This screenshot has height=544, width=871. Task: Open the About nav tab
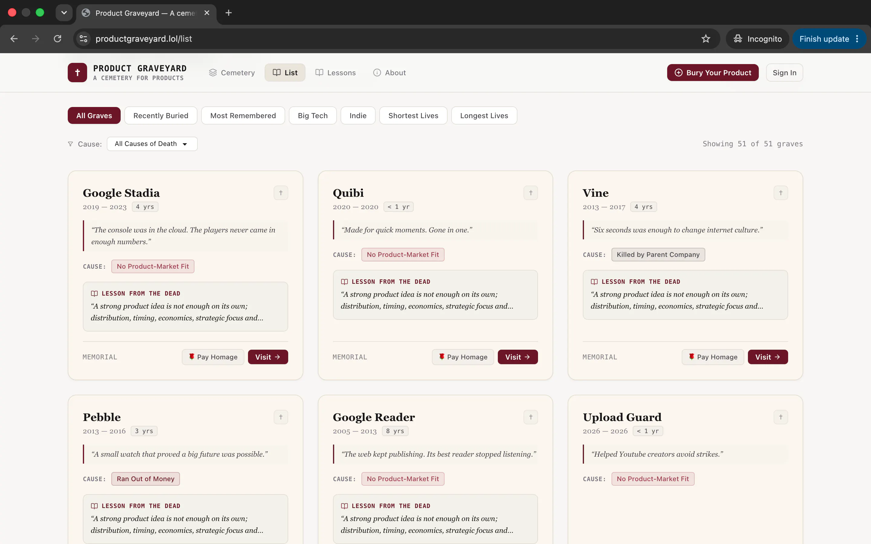[390, 73]
